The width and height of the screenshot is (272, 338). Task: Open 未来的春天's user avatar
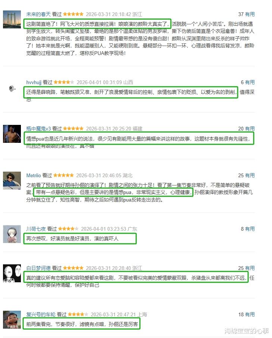pos(12,19)
